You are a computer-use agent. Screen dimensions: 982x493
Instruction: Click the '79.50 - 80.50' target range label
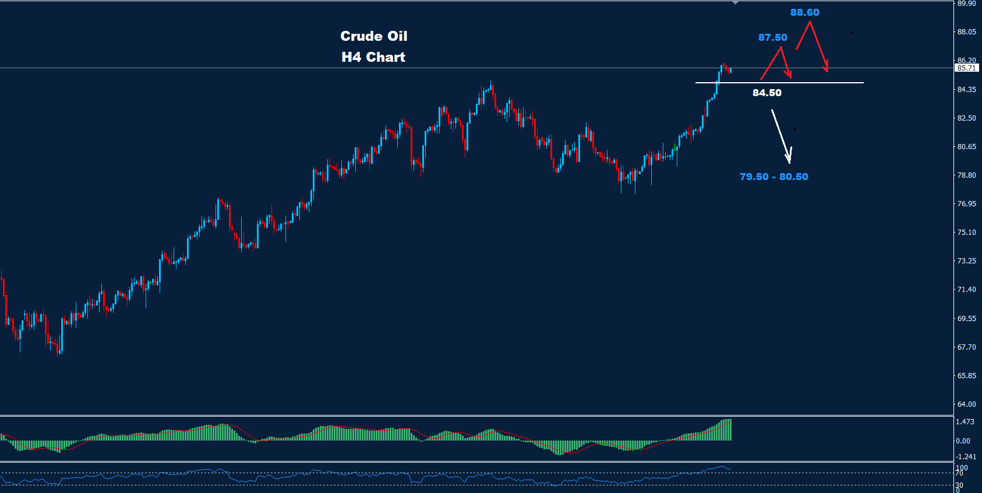pos(773,177)
